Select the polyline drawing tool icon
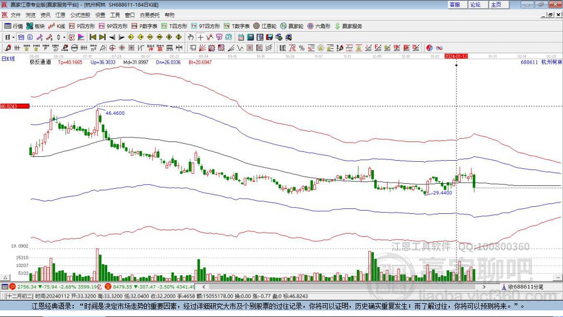This screenshot has width=563, height=317. click(209, 37)
